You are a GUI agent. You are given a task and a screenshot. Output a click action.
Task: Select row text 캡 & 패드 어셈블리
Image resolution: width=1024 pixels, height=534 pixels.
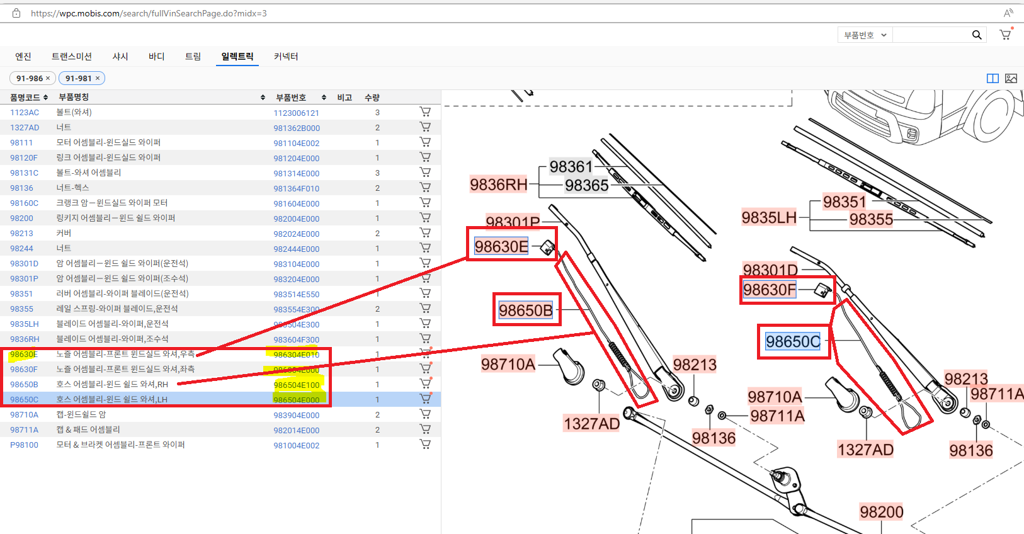coord(88,429)
